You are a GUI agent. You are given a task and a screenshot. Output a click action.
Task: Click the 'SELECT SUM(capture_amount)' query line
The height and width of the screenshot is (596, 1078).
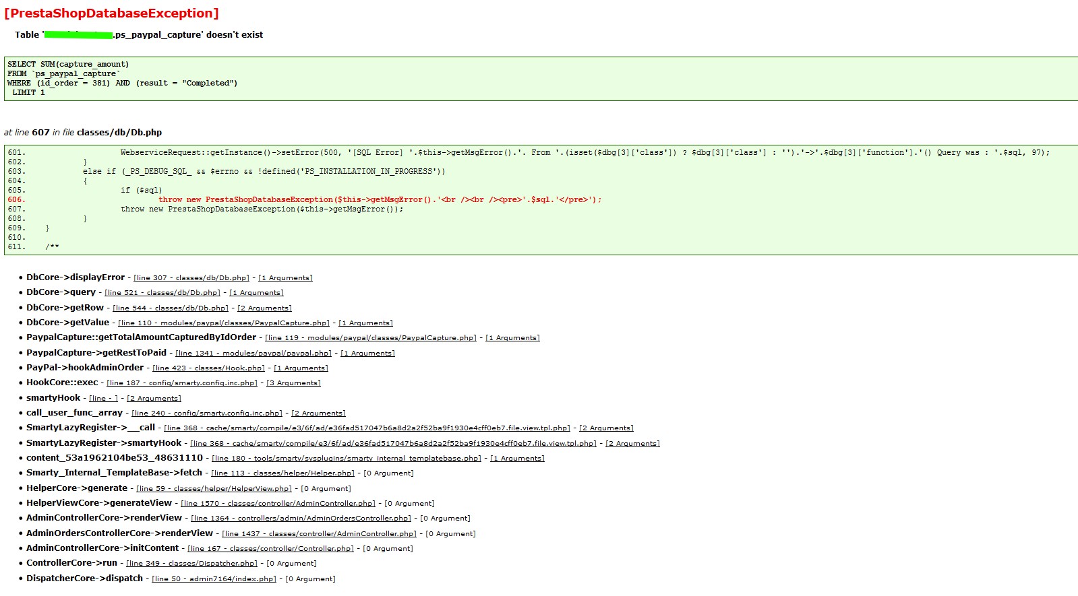pyautogui.click(x=68, y=65)
